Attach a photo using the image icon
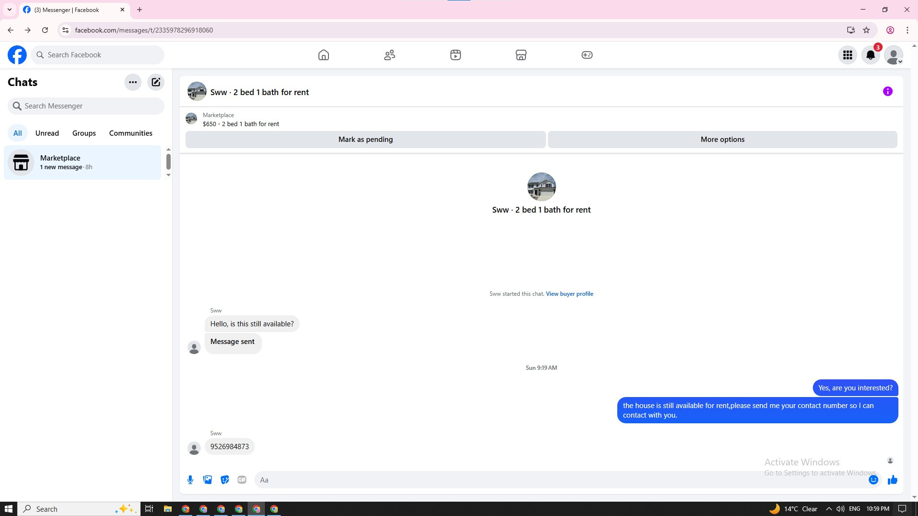This screenshot has width=918, height=516. 208,480
